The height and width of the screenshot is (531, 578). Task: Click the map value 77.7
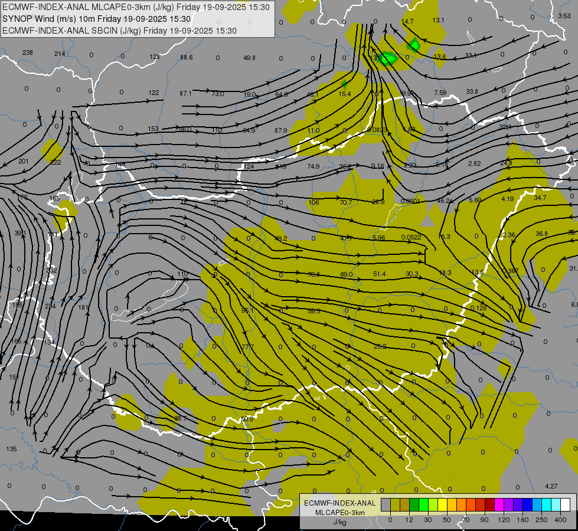(x=248, y=347)
